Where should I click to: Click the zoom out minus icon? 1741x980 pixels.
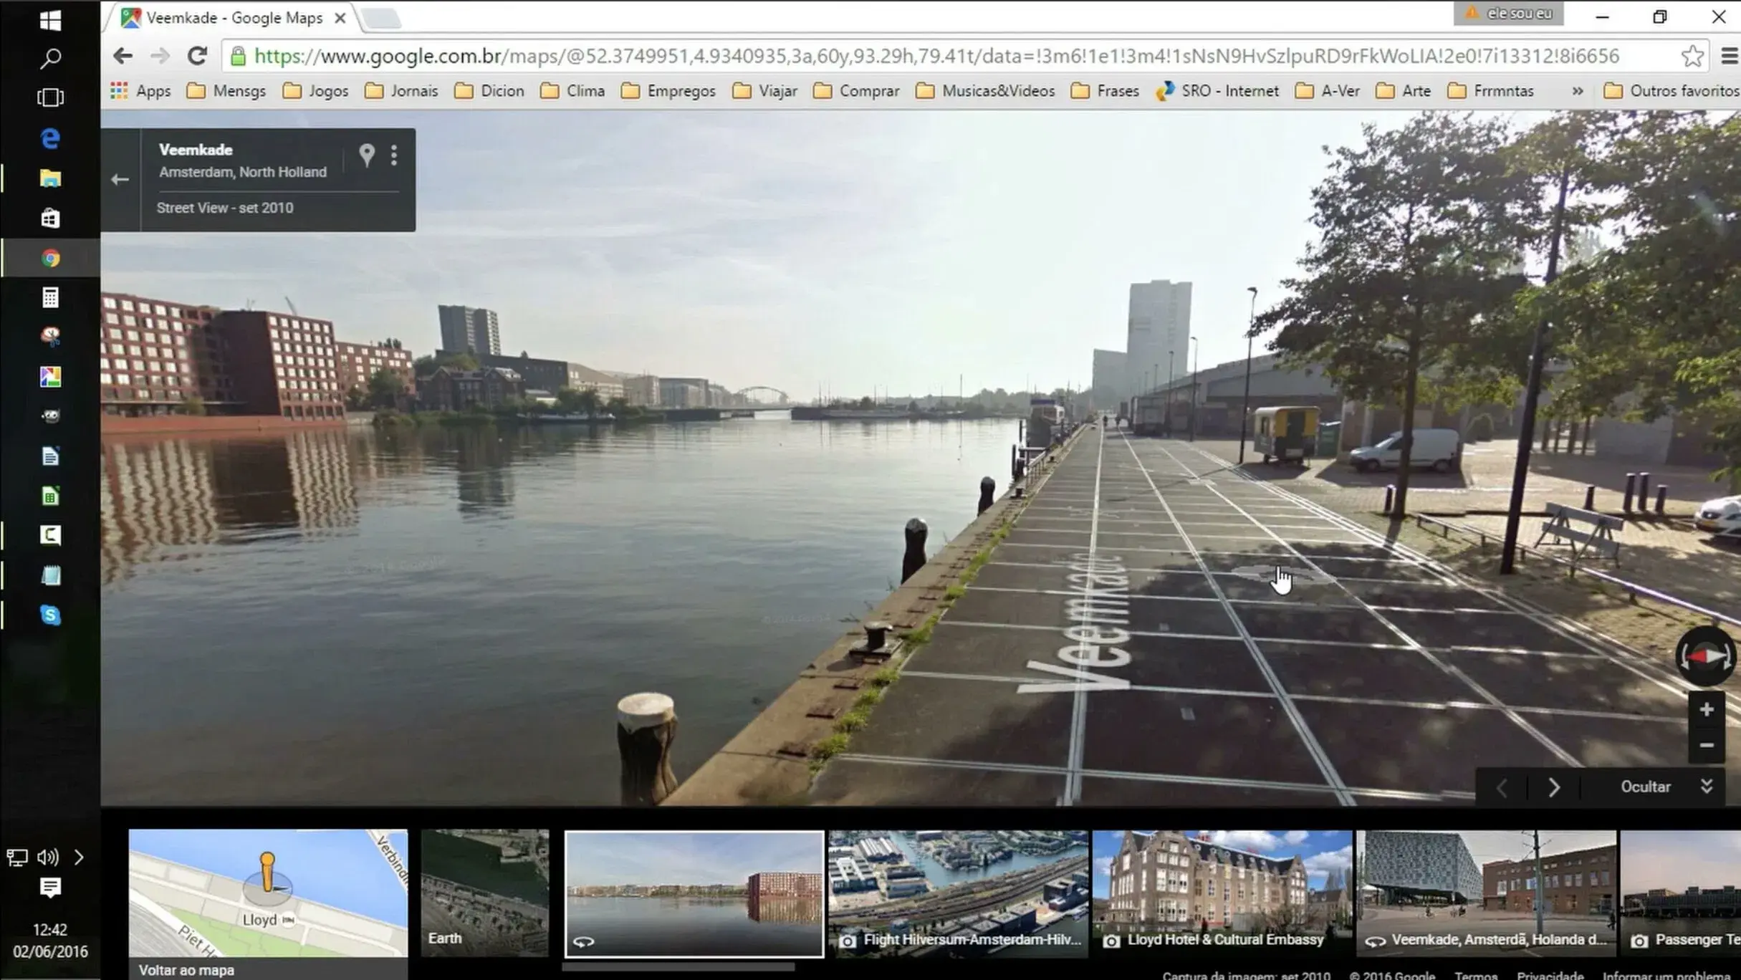(1707, 746)
